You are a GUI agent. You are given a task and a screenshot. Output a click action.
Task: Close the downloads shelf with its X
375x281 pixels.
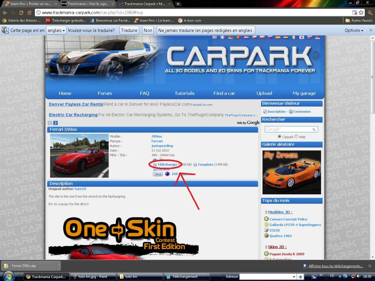pyautogui.click(x=370, y=266)
